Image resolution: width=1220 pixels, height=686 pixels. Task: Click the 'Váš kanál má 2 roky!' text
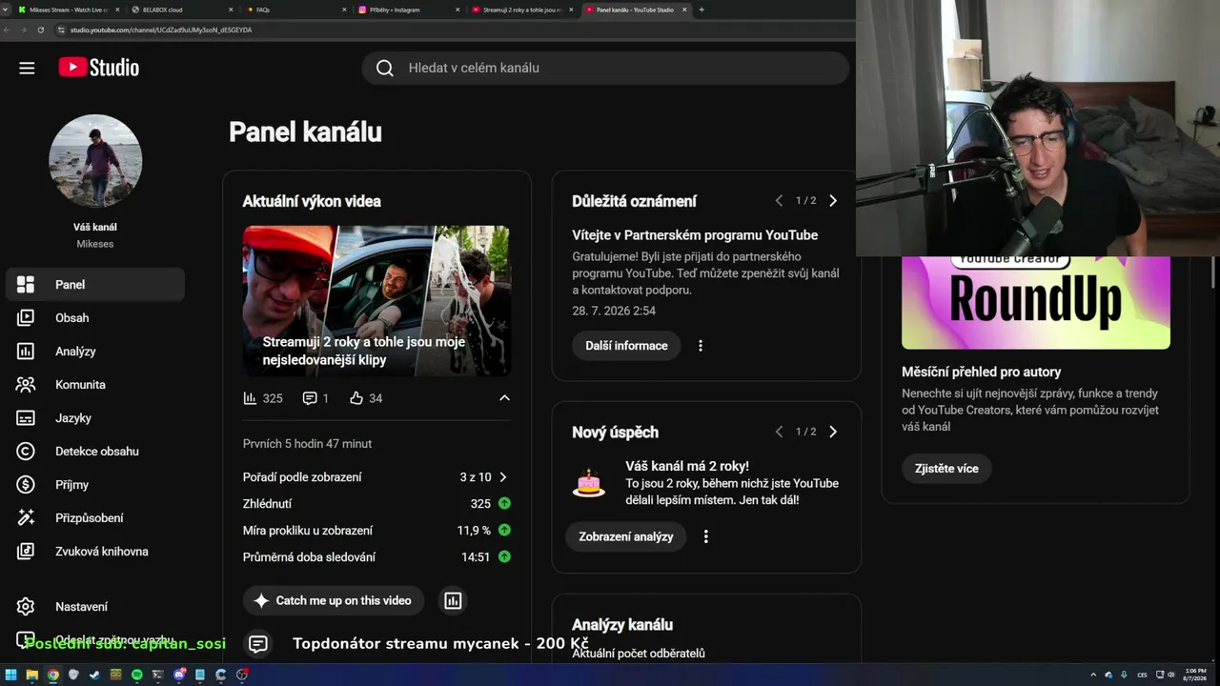pos(687,466)
